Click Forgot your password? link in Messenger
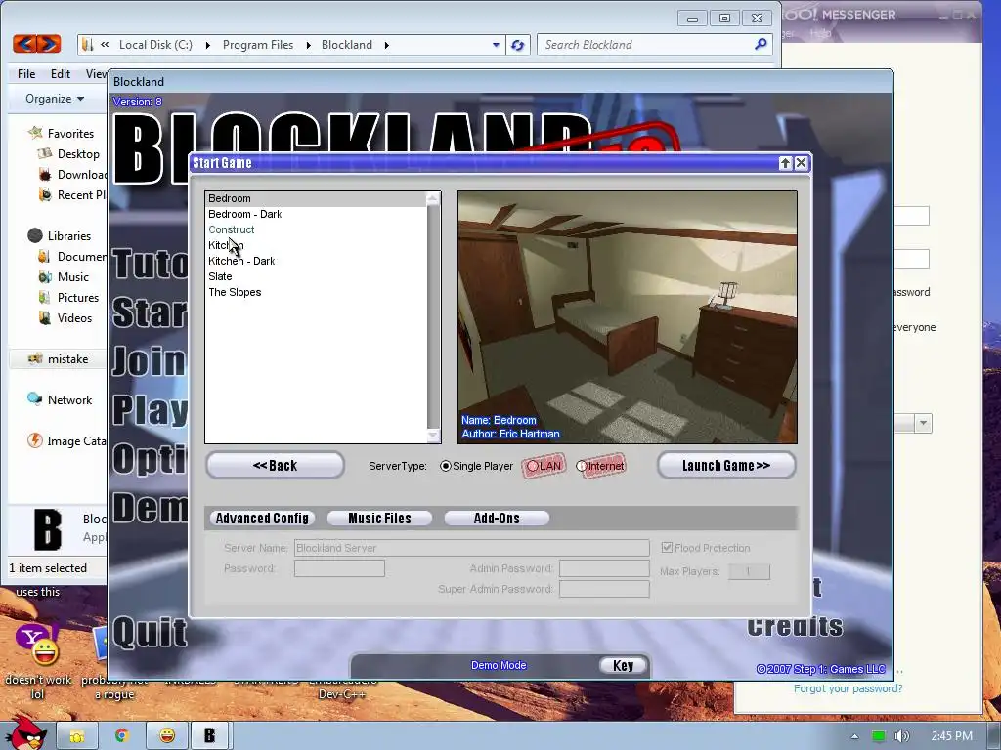Viewport: 1001px width, 750px height. click(x=848, y=688)
